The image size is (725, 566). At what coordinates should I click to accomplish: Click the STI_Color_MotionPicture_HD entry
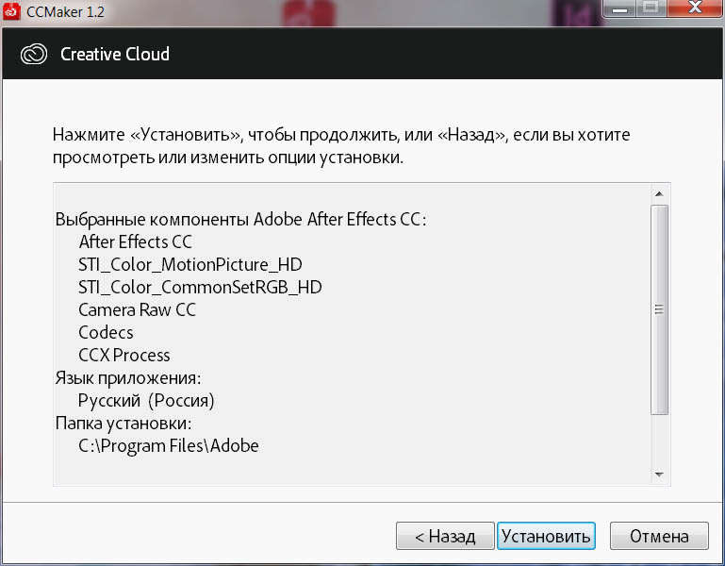coord(190,264)
